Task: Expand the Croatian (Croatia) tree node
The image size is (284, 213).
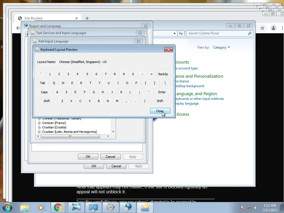Action: point(39,127)
